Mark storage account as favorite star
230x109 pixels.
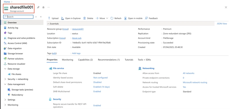[x=43, y=7]
